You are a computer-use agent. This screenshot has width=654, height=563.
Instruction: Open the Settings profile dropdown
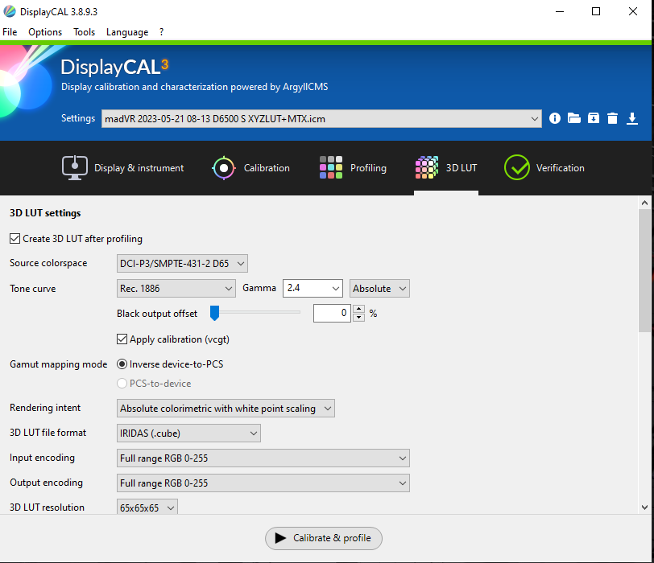[321, 119]
